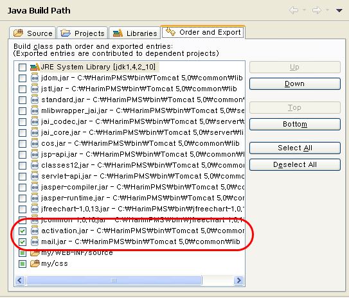
Task: Click the mlibwrapper_jai.jar jar icon
Action: [x=35, y=110]
